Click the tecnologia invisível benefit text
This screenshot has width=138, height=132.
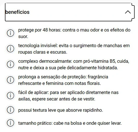(x=74, y=49)
